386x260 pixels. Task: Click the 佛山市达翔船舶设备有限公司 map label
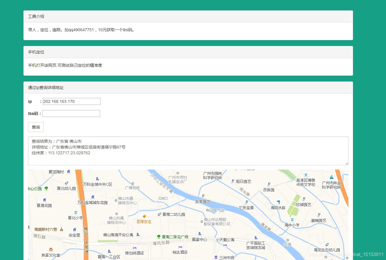coord(217,222)
